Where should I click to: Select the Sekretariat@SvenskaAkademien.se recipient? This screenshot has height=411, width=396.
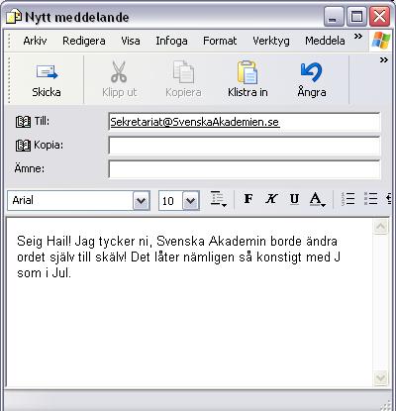pyautogui.click(x=195, y=122)
